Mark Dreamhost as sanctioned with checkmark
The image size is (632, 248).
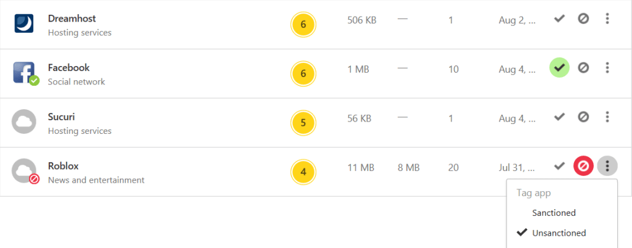[x=560, y=19]
